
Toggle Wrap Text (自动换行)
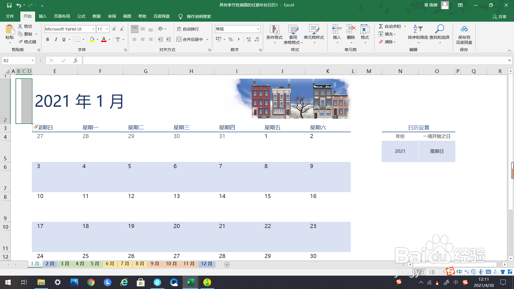(x=188, y=29)
